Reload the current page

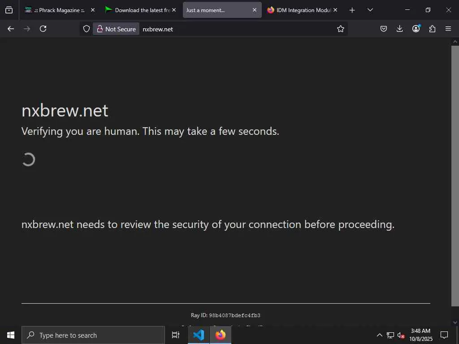coord(43,29)
